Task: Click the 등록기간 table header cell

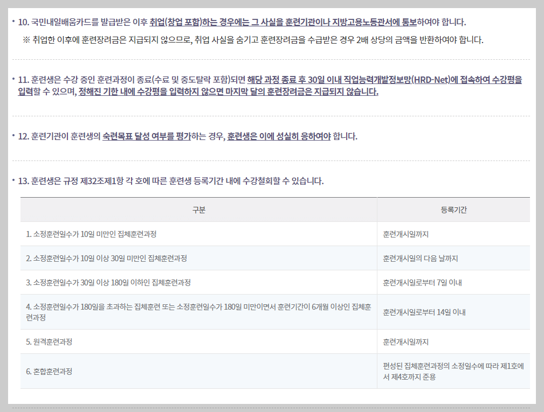Action: pyautogui.click(x=454, y=210)
